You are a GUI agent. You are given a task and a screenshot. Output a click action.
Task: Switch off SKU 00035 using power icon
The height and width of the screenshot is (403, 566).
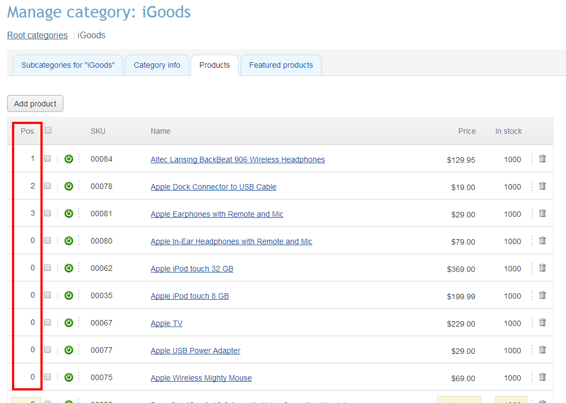(69, 295)
